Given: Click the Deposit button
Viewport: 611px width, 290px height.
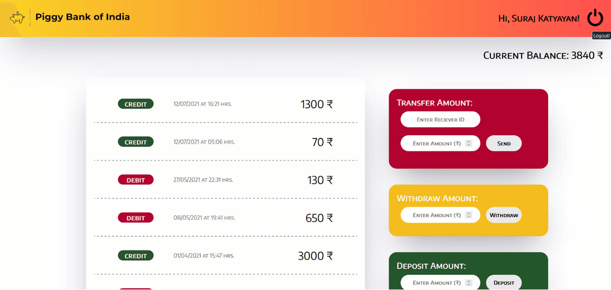Looking at the screenshot, I should 504,283.
